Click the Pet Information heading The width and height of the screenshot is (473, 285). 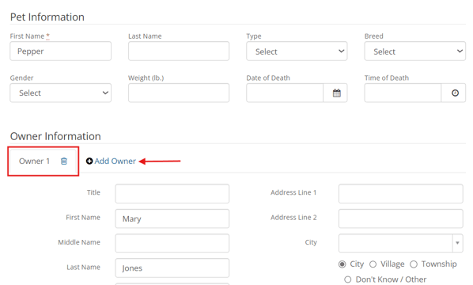47,17
